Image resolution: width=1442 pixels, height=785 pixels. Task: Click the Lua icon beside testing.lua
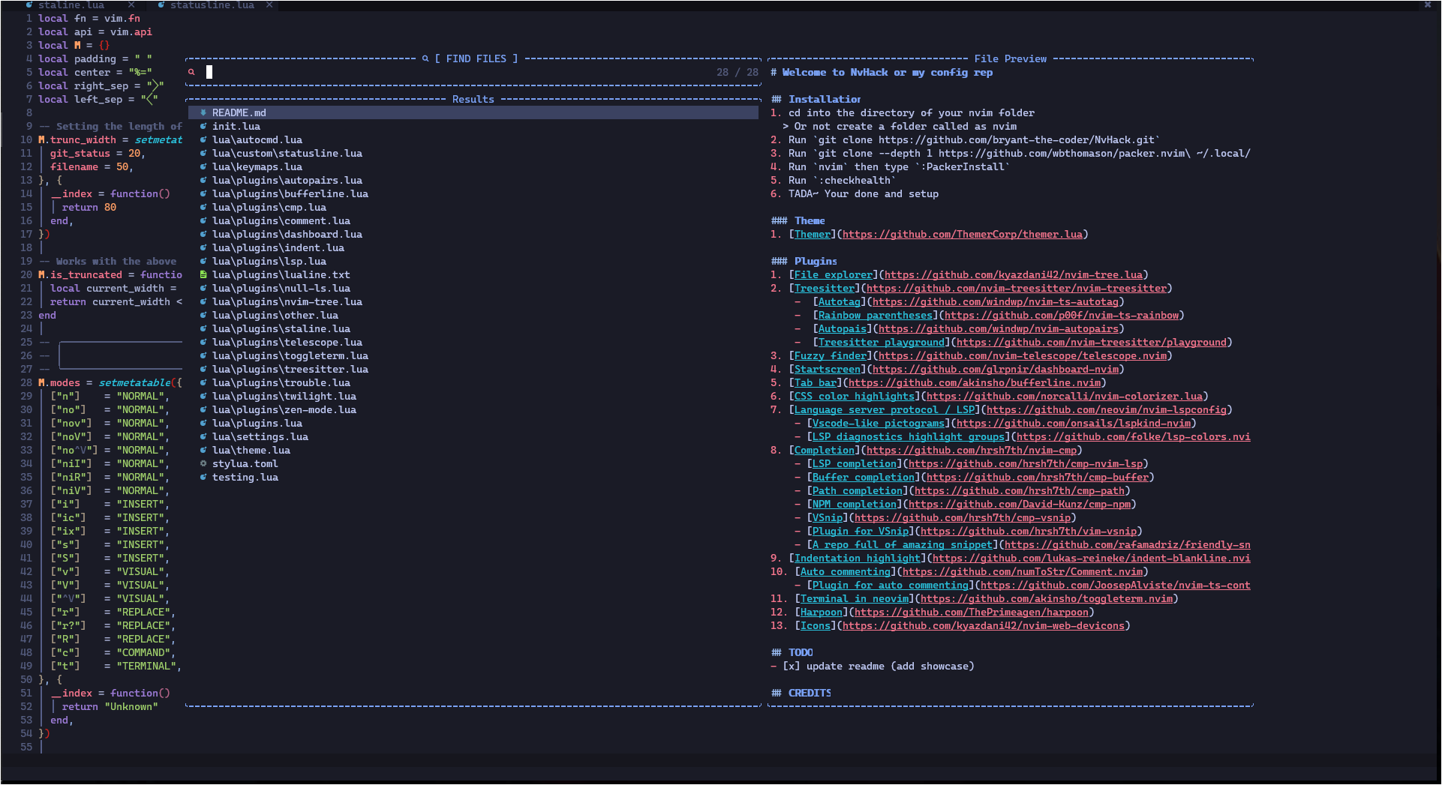tap(203, 477)
